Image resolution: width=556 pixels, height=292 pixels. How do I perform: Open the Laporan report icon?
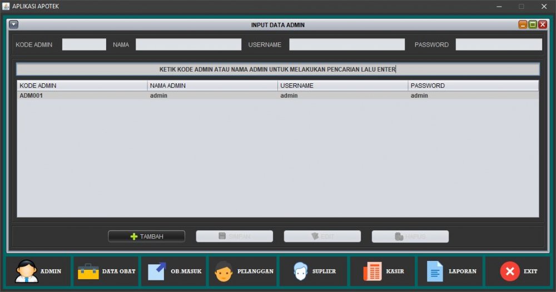click(435, 271)
